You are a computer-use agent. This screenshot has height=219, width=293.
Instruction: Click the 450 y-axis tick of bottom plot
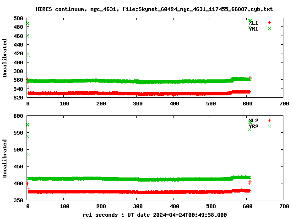point(18,167)
